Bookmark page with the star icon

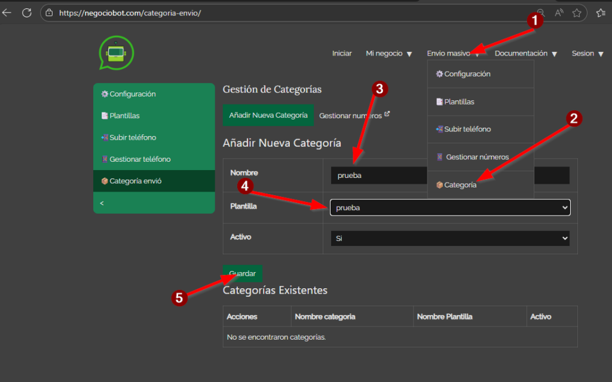point(576,13)
